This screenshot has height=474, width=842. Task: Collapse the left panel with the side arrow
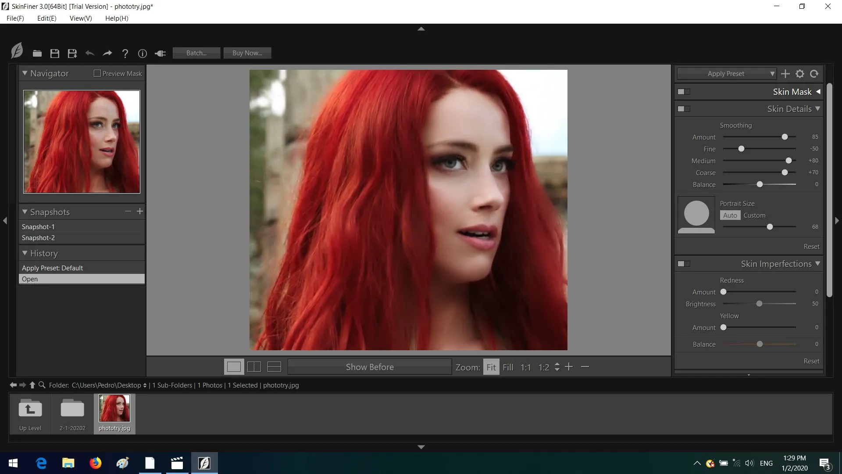[x=5, y=221]
